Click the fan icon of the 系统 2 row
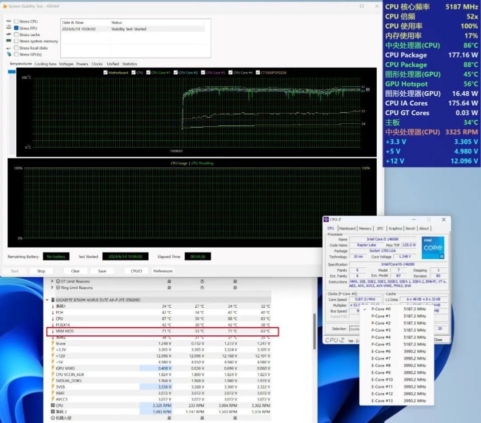 [53, 411]
